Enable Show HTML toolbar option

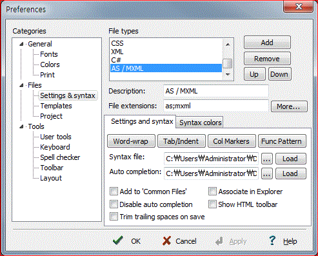(x=212, y=204)
